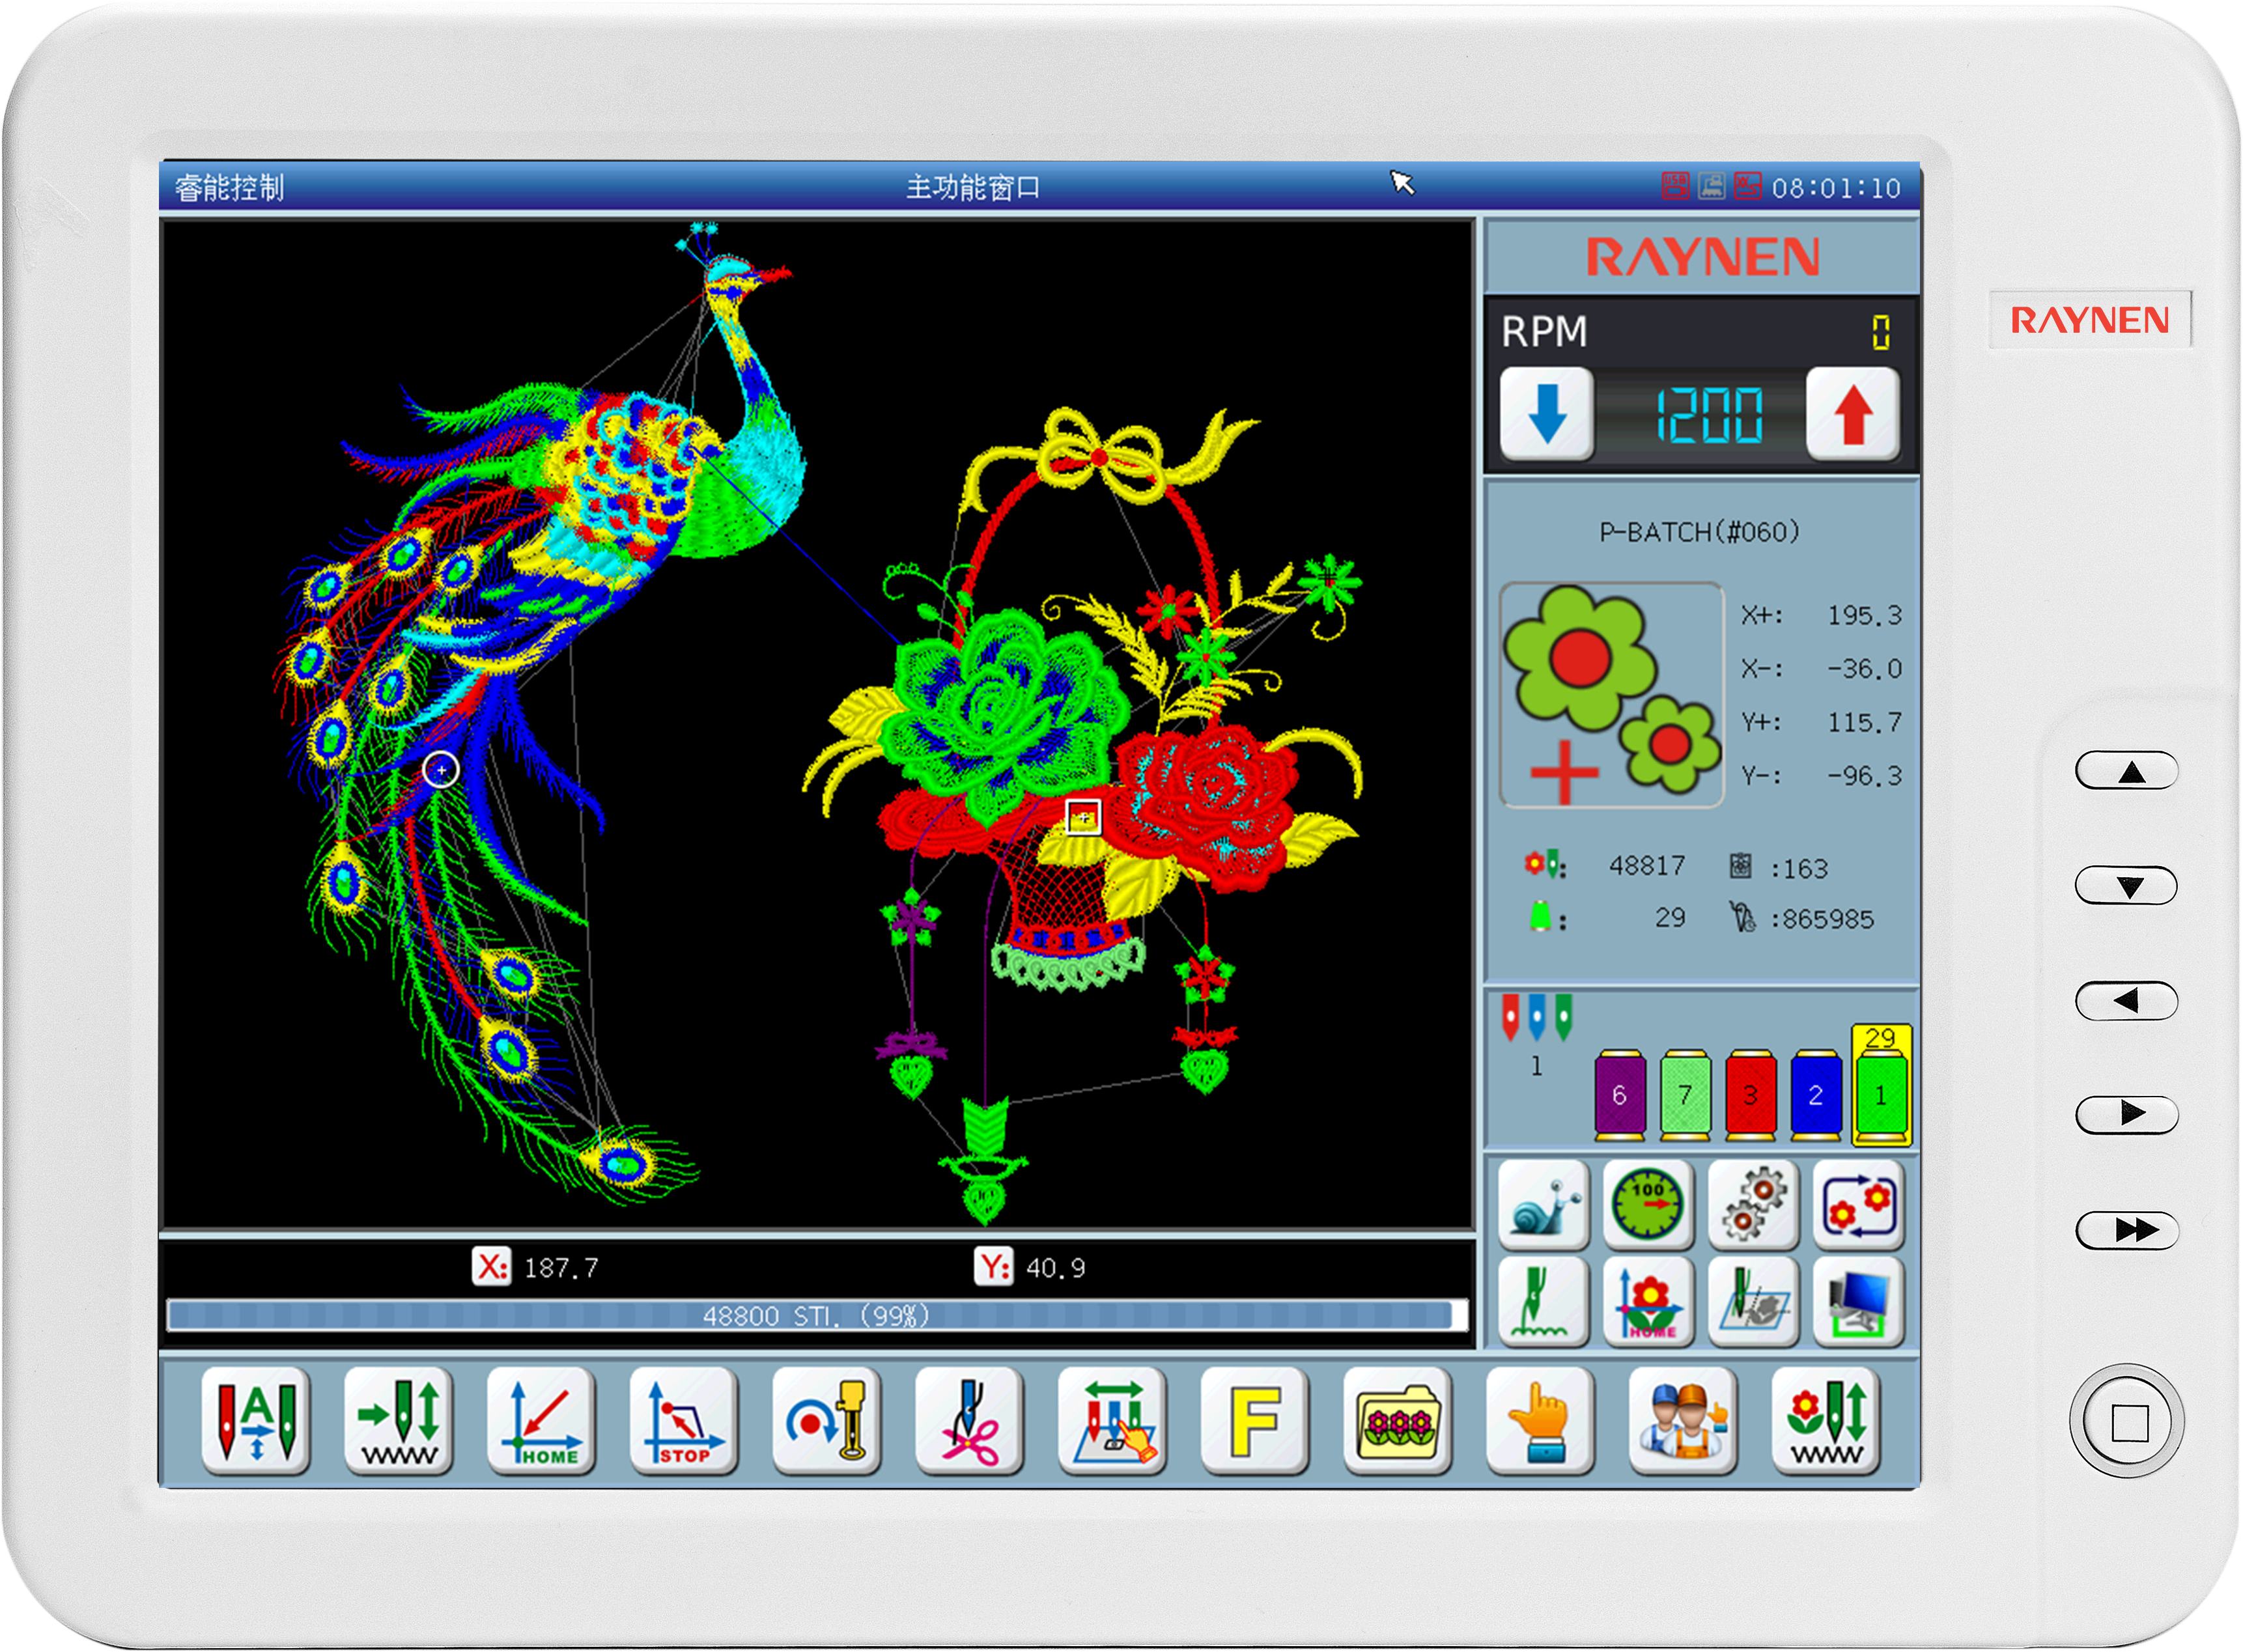Click the main shaft rotate jog icon

(826, 1421)
